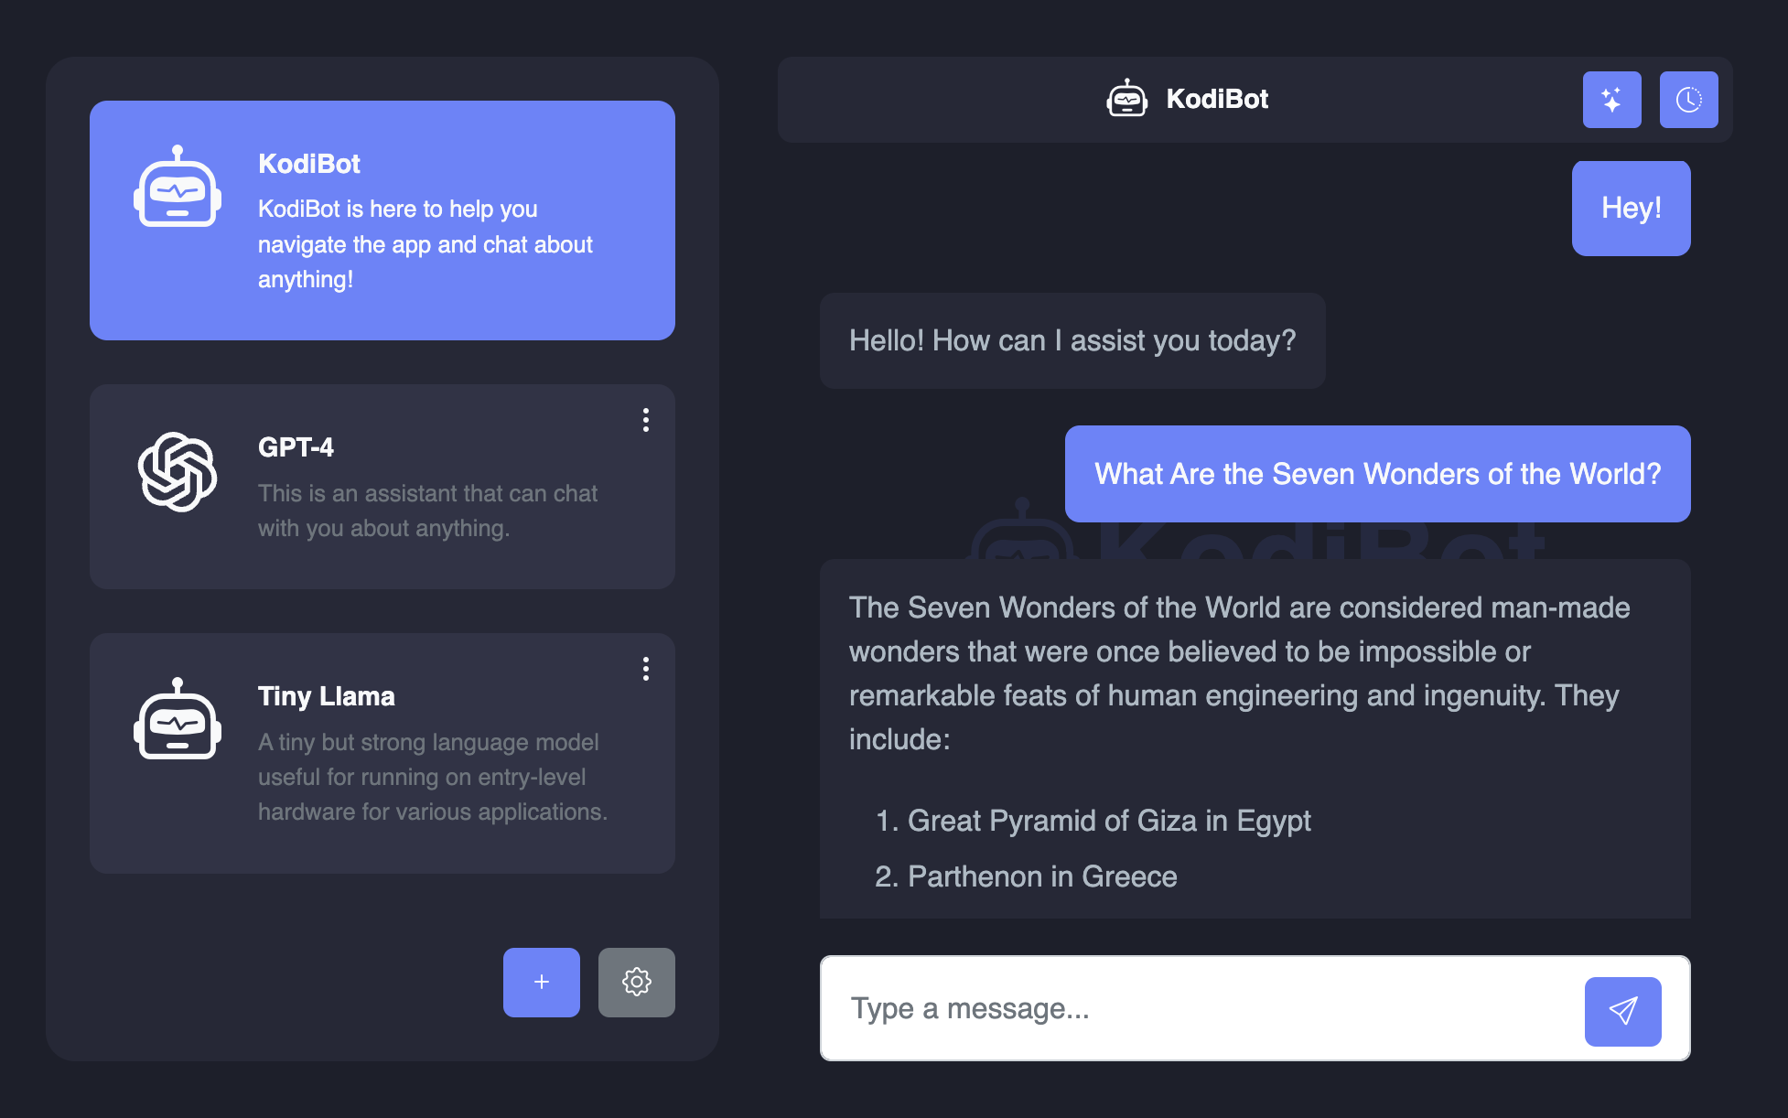The image size is (1788, 1118).
Task: Add a new assistant with the plus button
Action: 541,982
